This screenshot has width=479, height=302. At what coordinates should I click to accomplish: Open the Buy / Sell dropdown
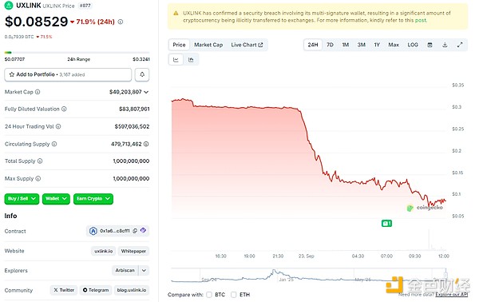point(22,199)
